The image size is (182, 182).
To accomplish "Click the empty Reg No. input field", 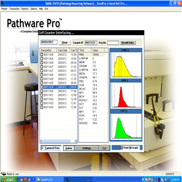I will pyautogui.click(x=113, y=43).
